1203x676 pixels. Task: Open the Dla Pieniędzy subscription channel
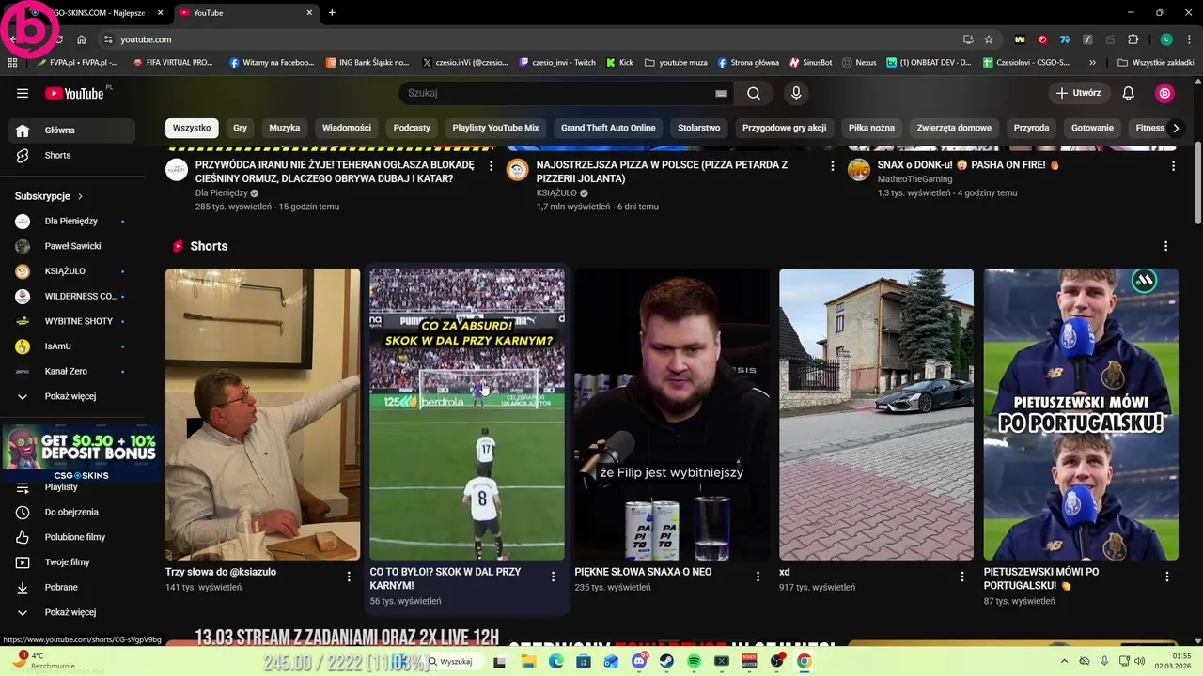(70, 222)
